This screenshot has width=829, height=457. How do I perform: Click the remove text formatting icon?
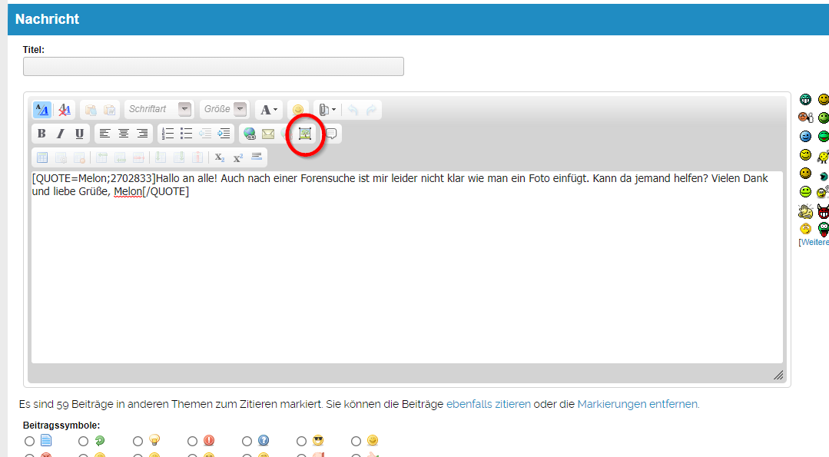[x=65, y=110]
